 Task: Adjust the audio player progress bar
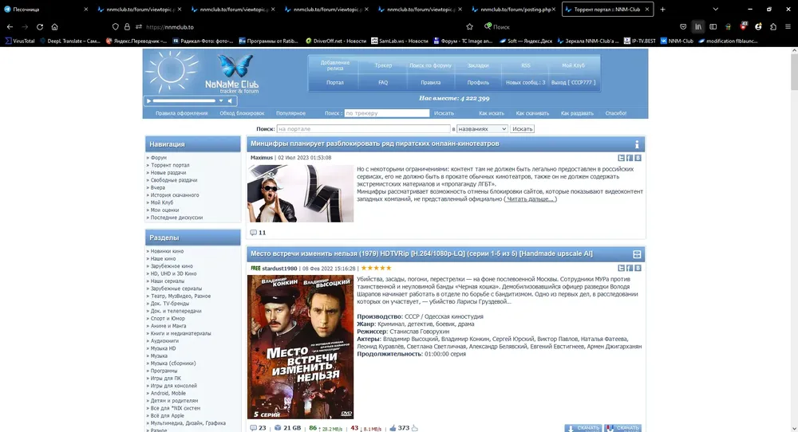pyautogui.click(x=184, y=100)
